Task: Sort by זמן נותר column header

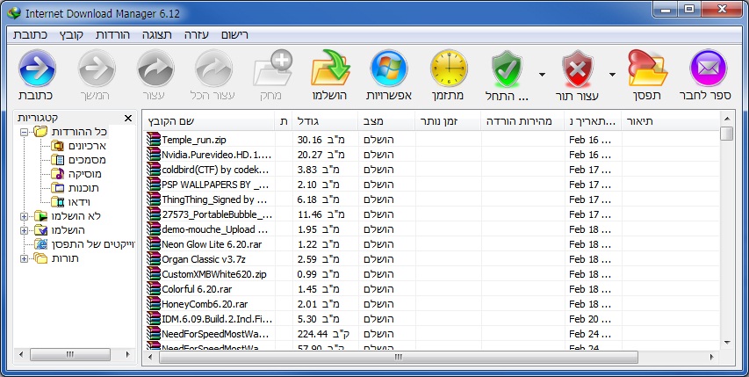Action: point(448,121)
